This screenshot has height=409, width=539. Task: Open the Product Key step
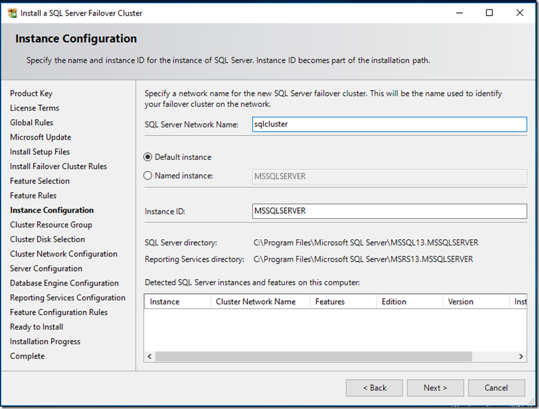[31, 93]
